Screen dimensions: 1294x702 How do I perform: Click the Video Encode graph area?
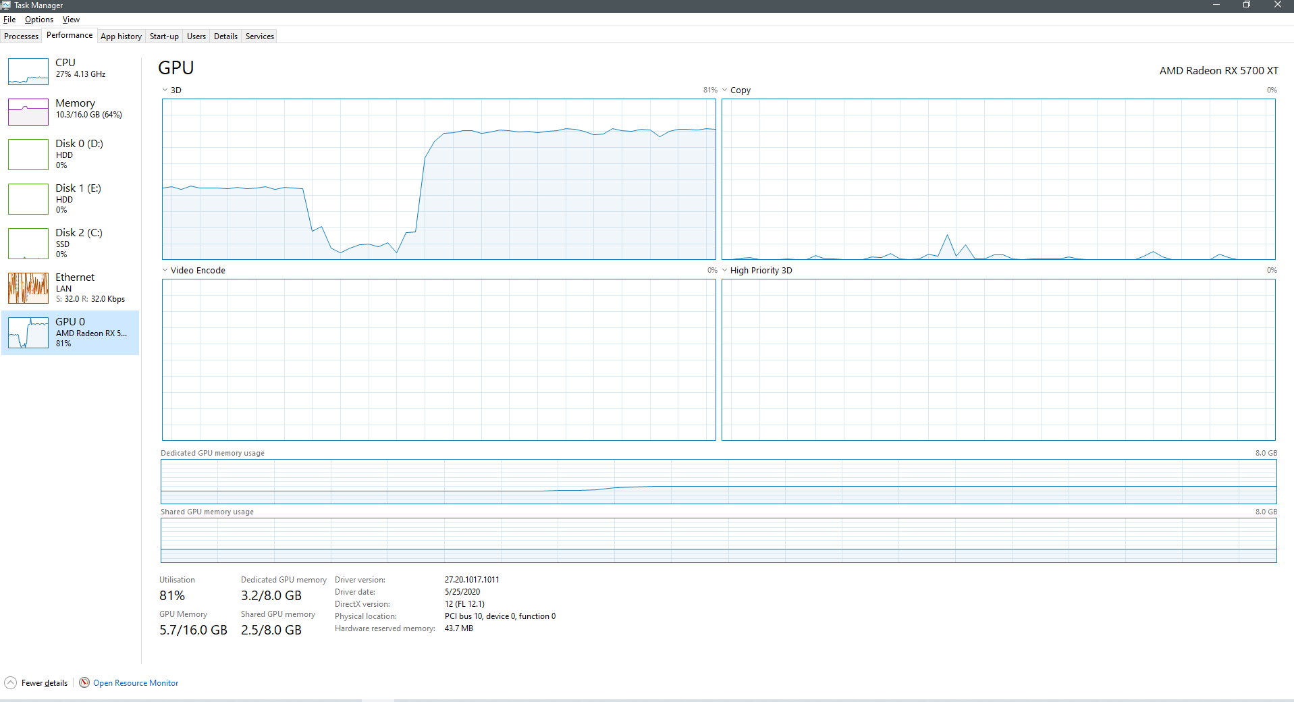tap(439, 360)
